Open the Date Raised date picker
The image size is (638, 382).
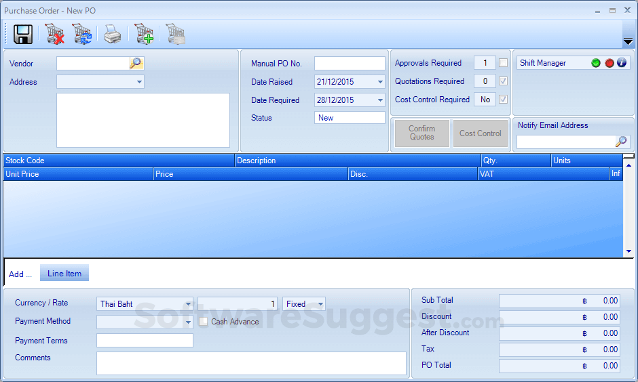tap(380, 81)
